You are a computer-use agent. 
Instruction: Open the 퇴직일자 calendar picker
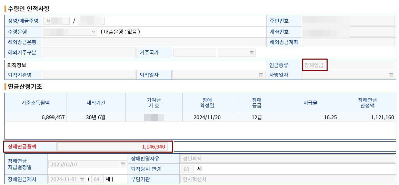[261, 75]
